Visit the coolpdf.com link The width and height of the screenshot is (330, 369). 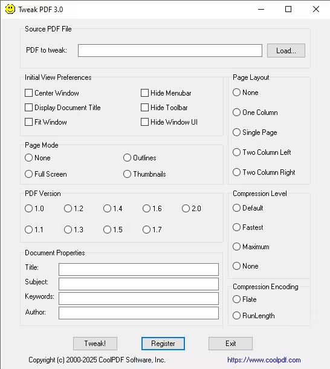264,360
